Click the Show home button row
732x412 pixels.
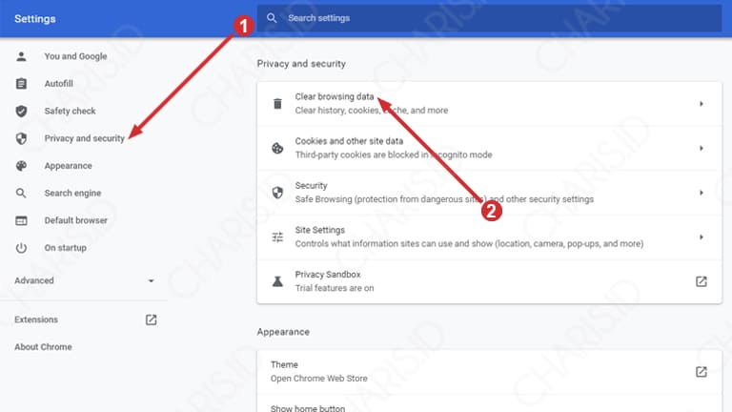[x=489, y=403]
